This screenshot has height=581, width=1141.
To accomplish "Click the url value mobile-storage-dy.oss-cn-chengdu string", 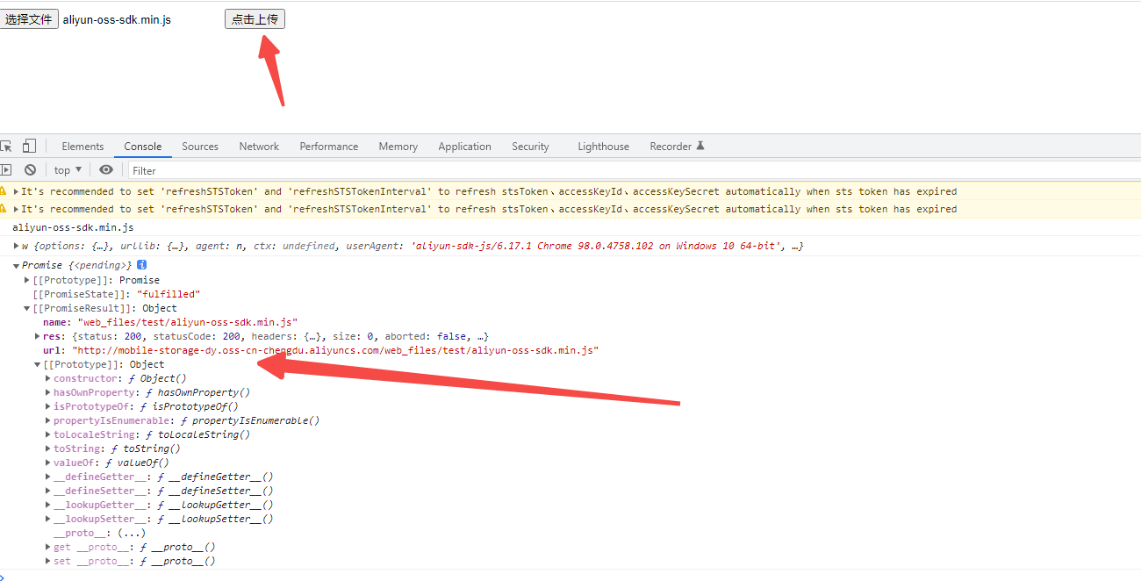I will (335, 350).
